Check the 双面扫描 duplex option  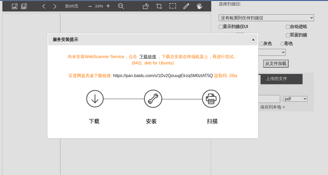[288, 35]
